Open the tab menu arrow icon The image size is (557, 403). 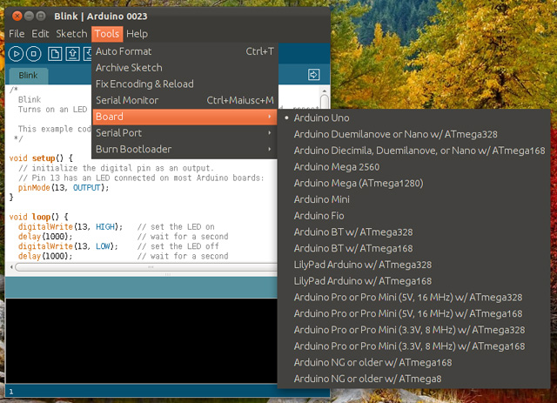(313, 75)
